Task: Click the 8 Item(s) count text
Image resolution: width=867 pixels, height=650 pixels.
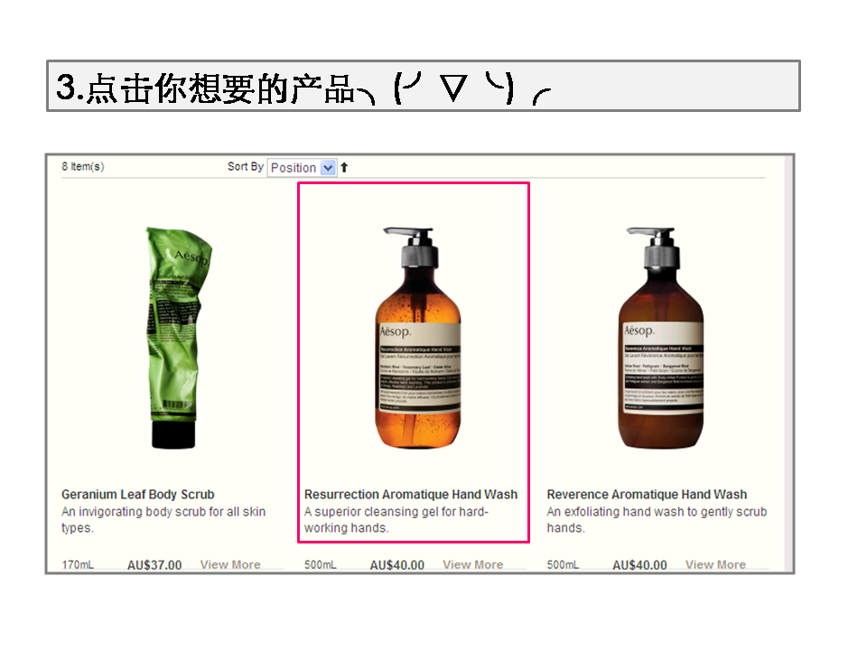Action: tap(83, 166)
